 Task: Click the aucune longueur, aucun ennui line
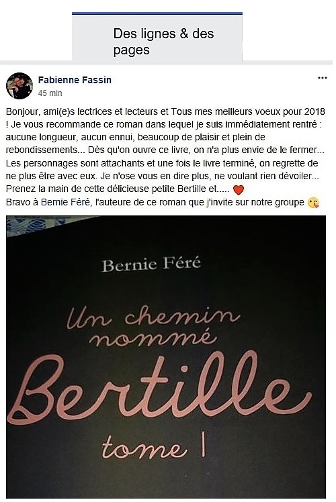135,138
